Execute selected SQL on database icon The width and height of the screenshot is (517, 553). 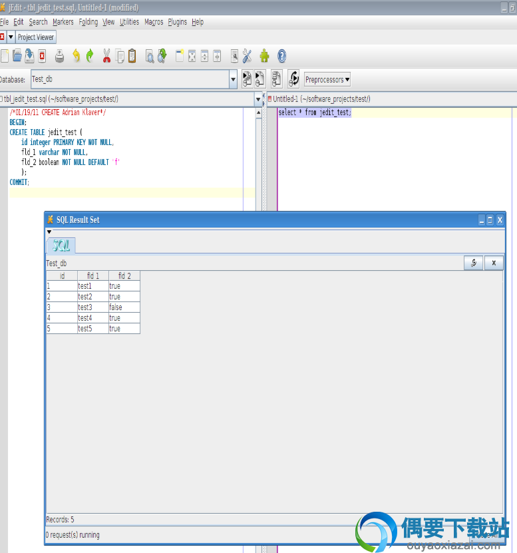pos(260,79)
